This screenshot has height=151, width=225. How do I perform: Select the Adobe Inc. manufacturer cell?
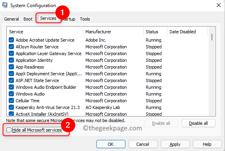click(x=96, y=40)
